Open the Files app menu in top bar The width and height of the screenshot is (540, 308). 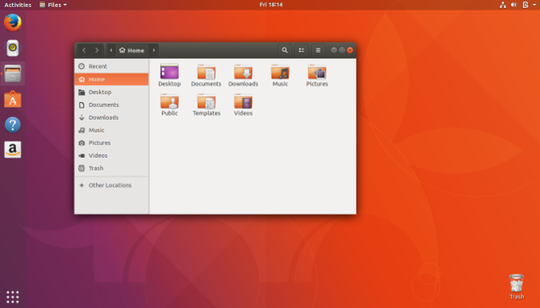53,5
